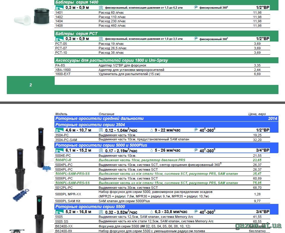Click the Модель column heading
The image size is (285, 233).
pyautogui.click(x=61, y=114)
